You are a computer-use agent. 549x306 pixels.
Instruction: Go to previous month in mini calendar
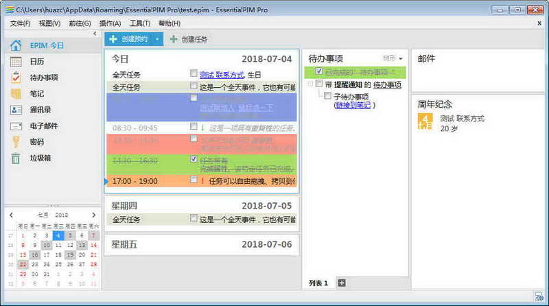click(x=11, y=215)
